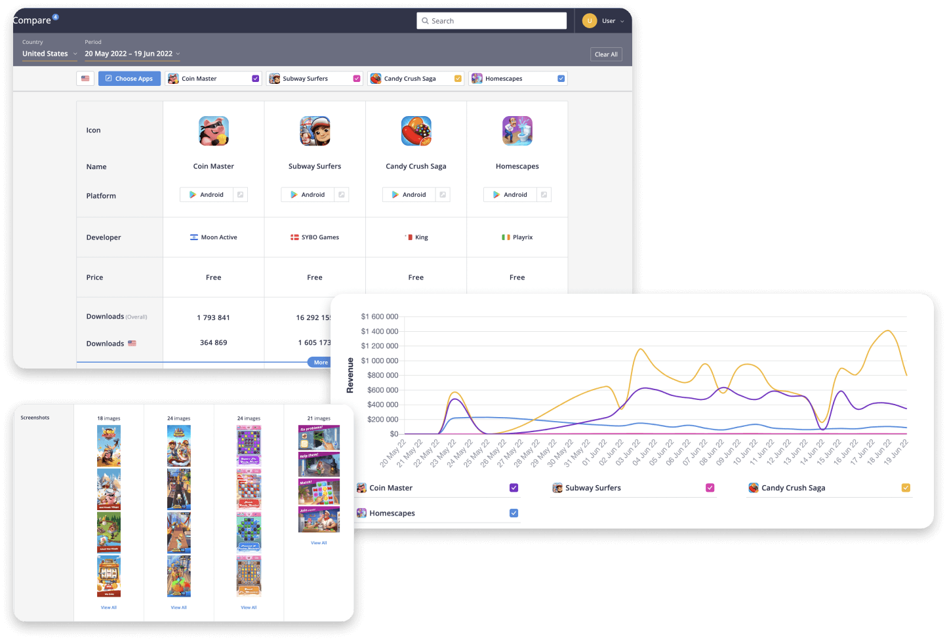Click Coin Master US downloads 364 869
947x640 pixels.
tap(214, 343)
